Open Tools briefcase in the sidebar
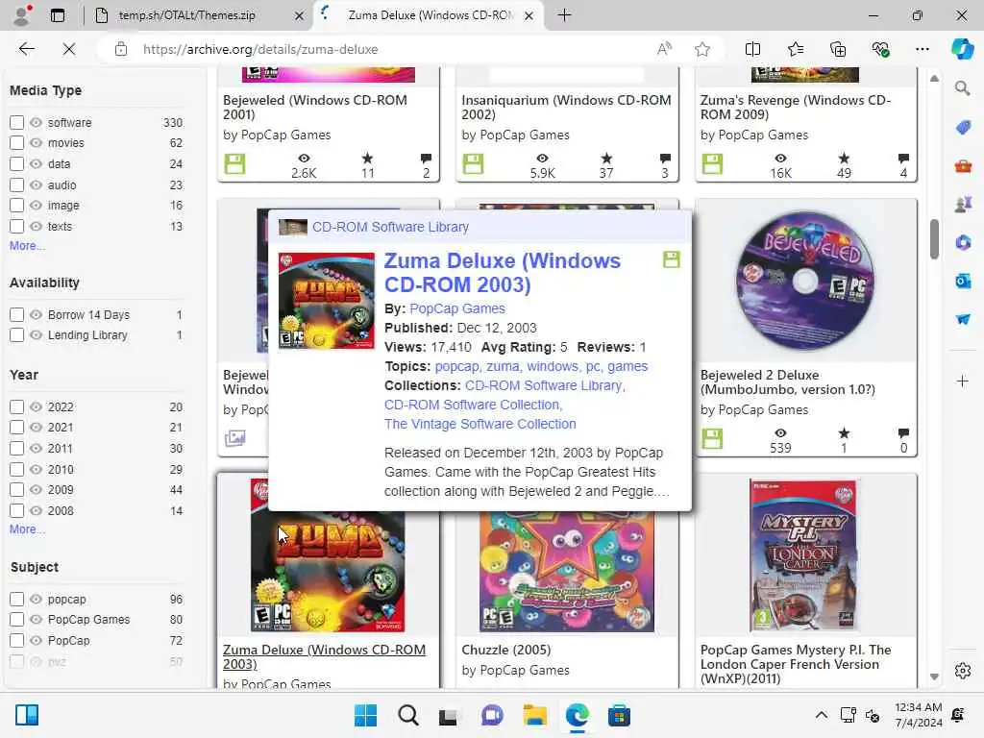 963,165
